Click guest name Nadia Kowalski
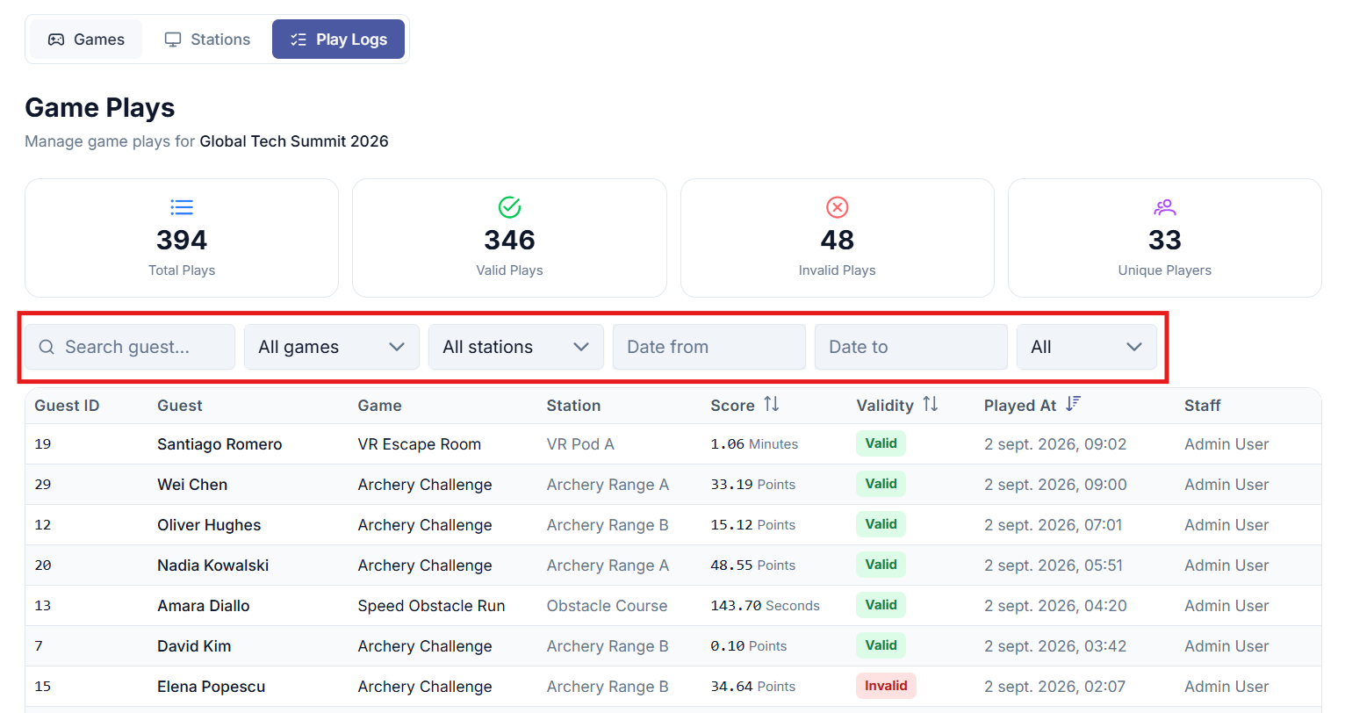1345x713 pixels. tap(213, 565)
